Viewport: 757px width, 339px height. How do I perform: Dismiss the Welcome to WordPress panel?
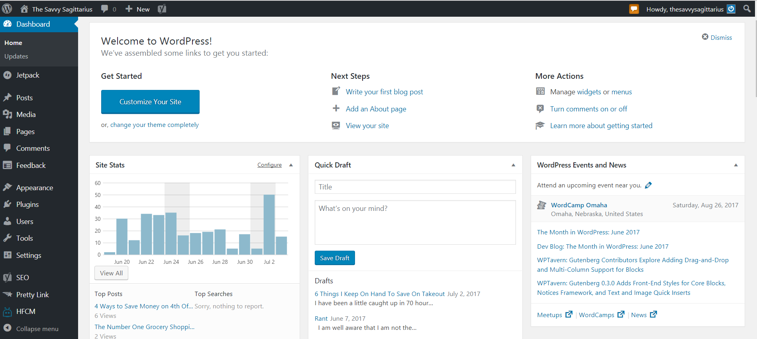tap(717, 37)
